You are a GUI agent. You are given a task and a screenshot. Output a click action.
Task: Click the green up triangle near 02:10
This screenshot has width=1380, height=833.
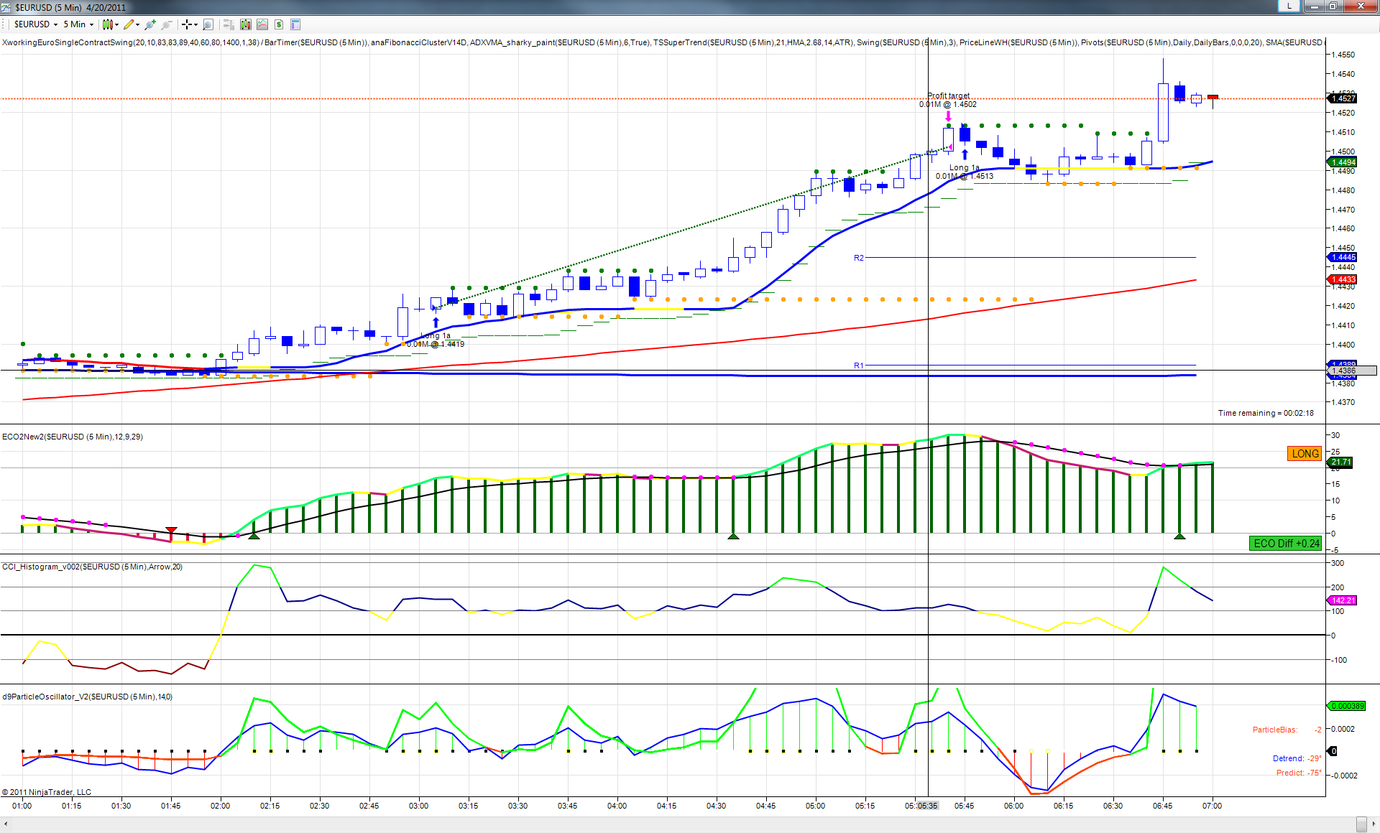point(254,536)
